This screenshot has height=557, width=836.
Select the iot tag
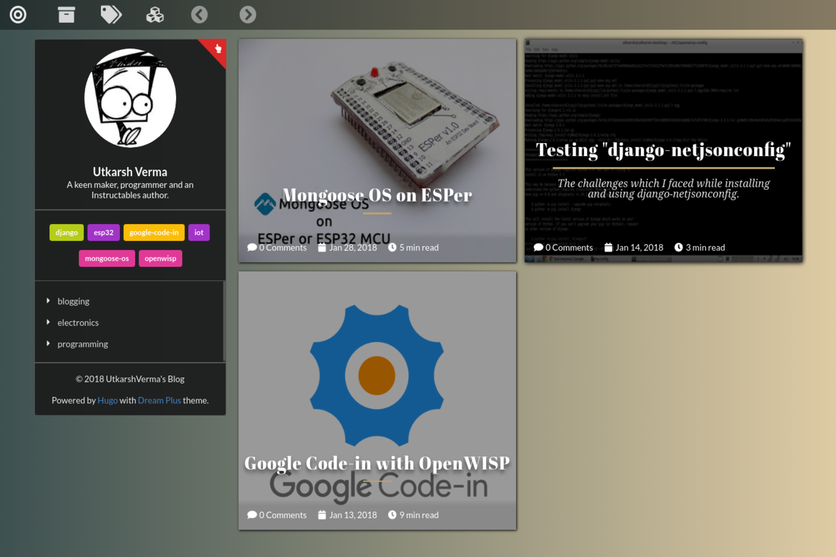click(x=199, y=232)
